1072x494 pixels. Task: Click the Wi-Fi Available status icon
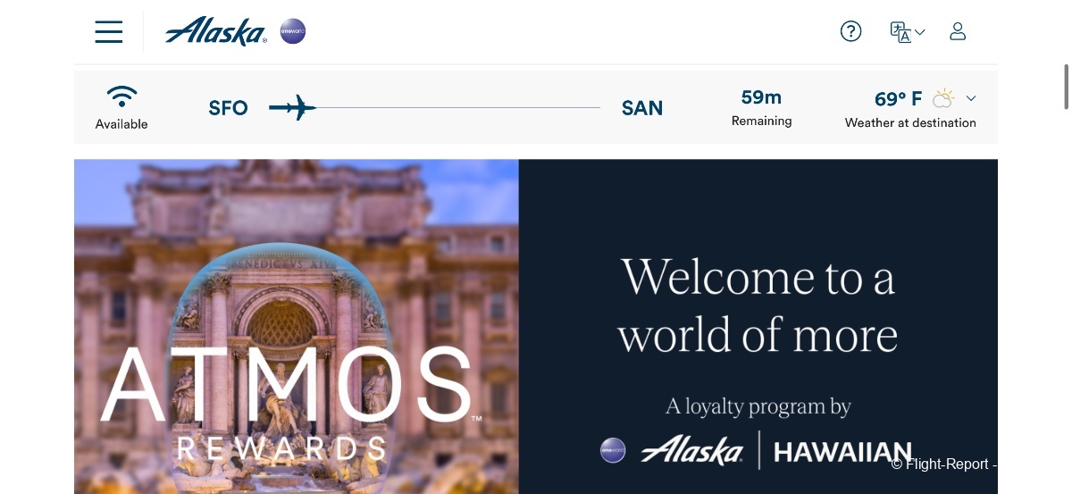click(x=121, y=96)
